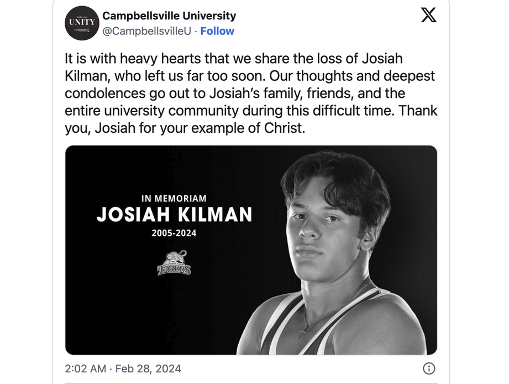Viewport: 509px width, 384px height.
Task: Select the Feb 28, 2024 date text
Action: (148, 369)
